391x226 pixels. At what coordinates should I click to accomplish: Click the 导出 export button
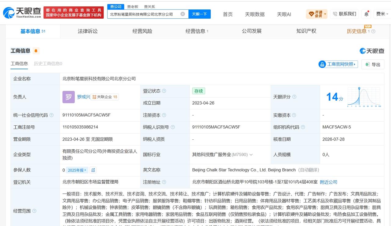pos(373,64)
